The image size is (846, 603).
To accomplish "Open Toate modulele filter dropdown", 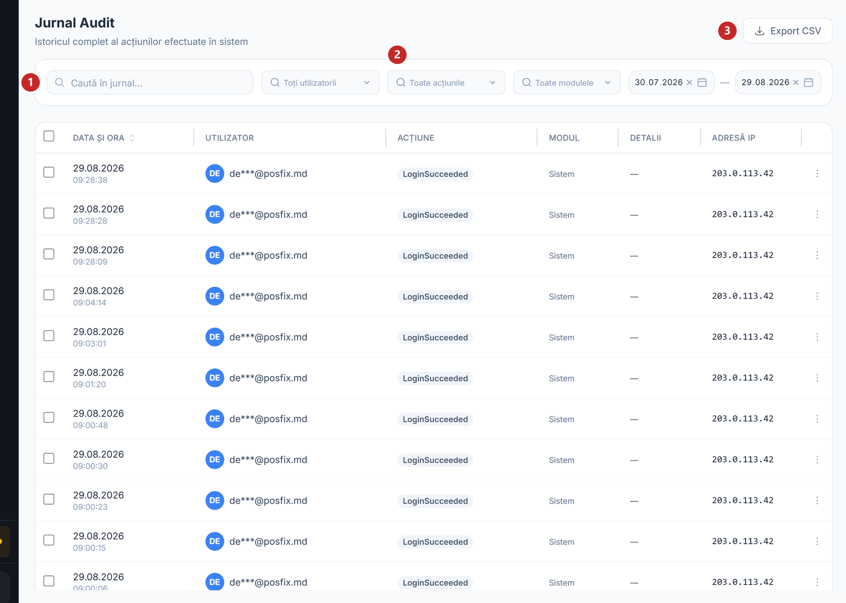I will (x=567, y=82).
